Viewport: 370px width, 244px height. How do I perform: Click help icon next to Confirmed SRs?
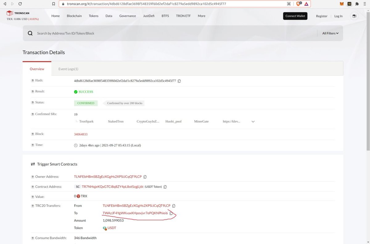click(x=32, y=114)
